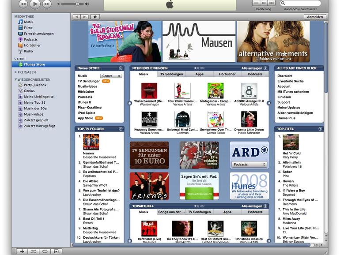This screenshot has height=255, width=340.
Task: Open the Genius playlist in the sidebar
Action: click(30, 91)
